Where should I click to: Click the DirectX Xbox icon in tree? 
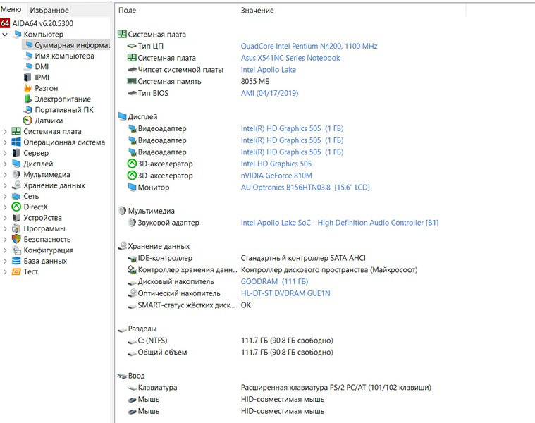coord(16,207)
